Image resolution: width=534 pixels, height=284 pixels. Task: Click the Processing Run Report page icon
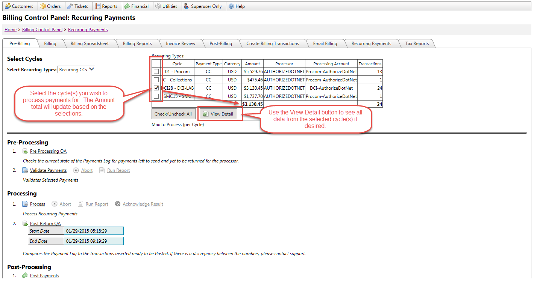tap(80, 204)
